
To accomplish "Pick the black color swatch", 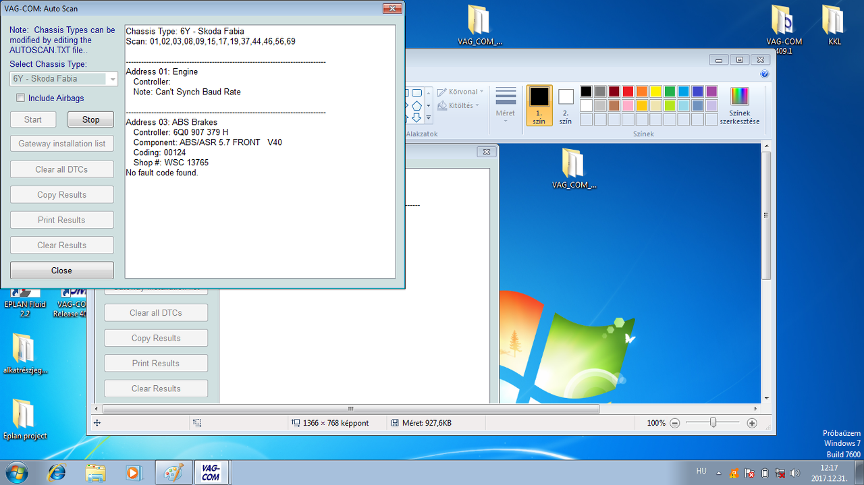I will click(x=586, y=92).
